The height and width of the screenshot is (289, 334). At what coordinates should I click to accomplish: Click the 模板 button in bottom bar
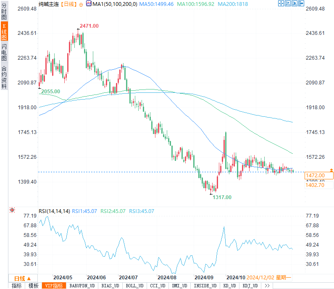click(34, 286)
